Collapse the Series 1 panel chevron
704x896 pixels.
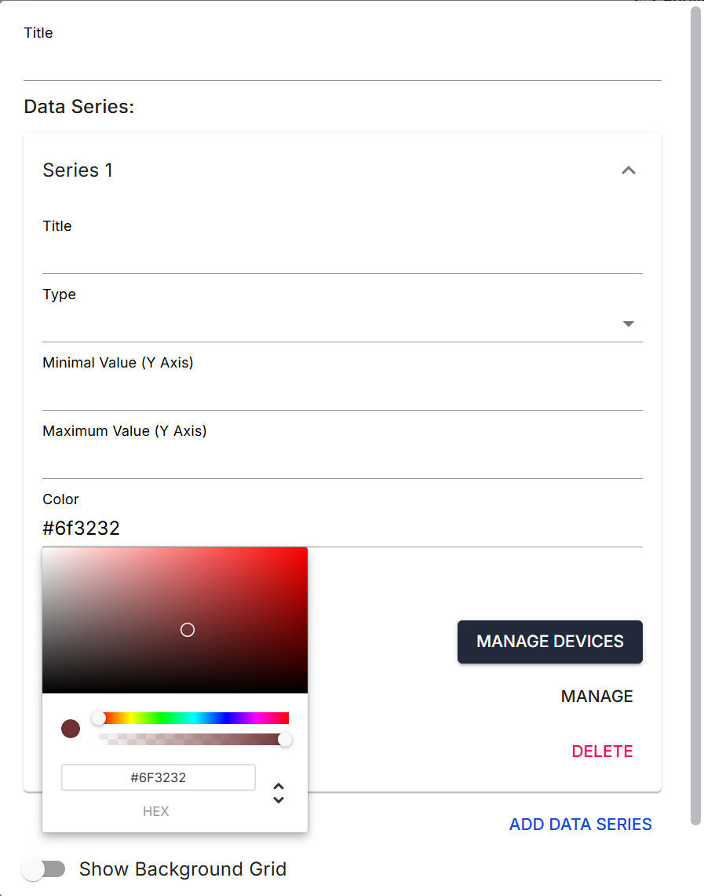pos(628,170)
